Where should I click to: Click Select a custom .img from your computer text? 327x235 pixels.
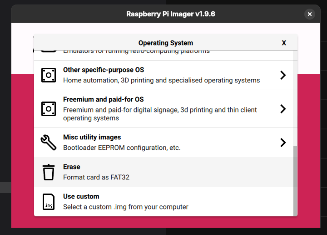pyautogui.click(x=125, y=207)
